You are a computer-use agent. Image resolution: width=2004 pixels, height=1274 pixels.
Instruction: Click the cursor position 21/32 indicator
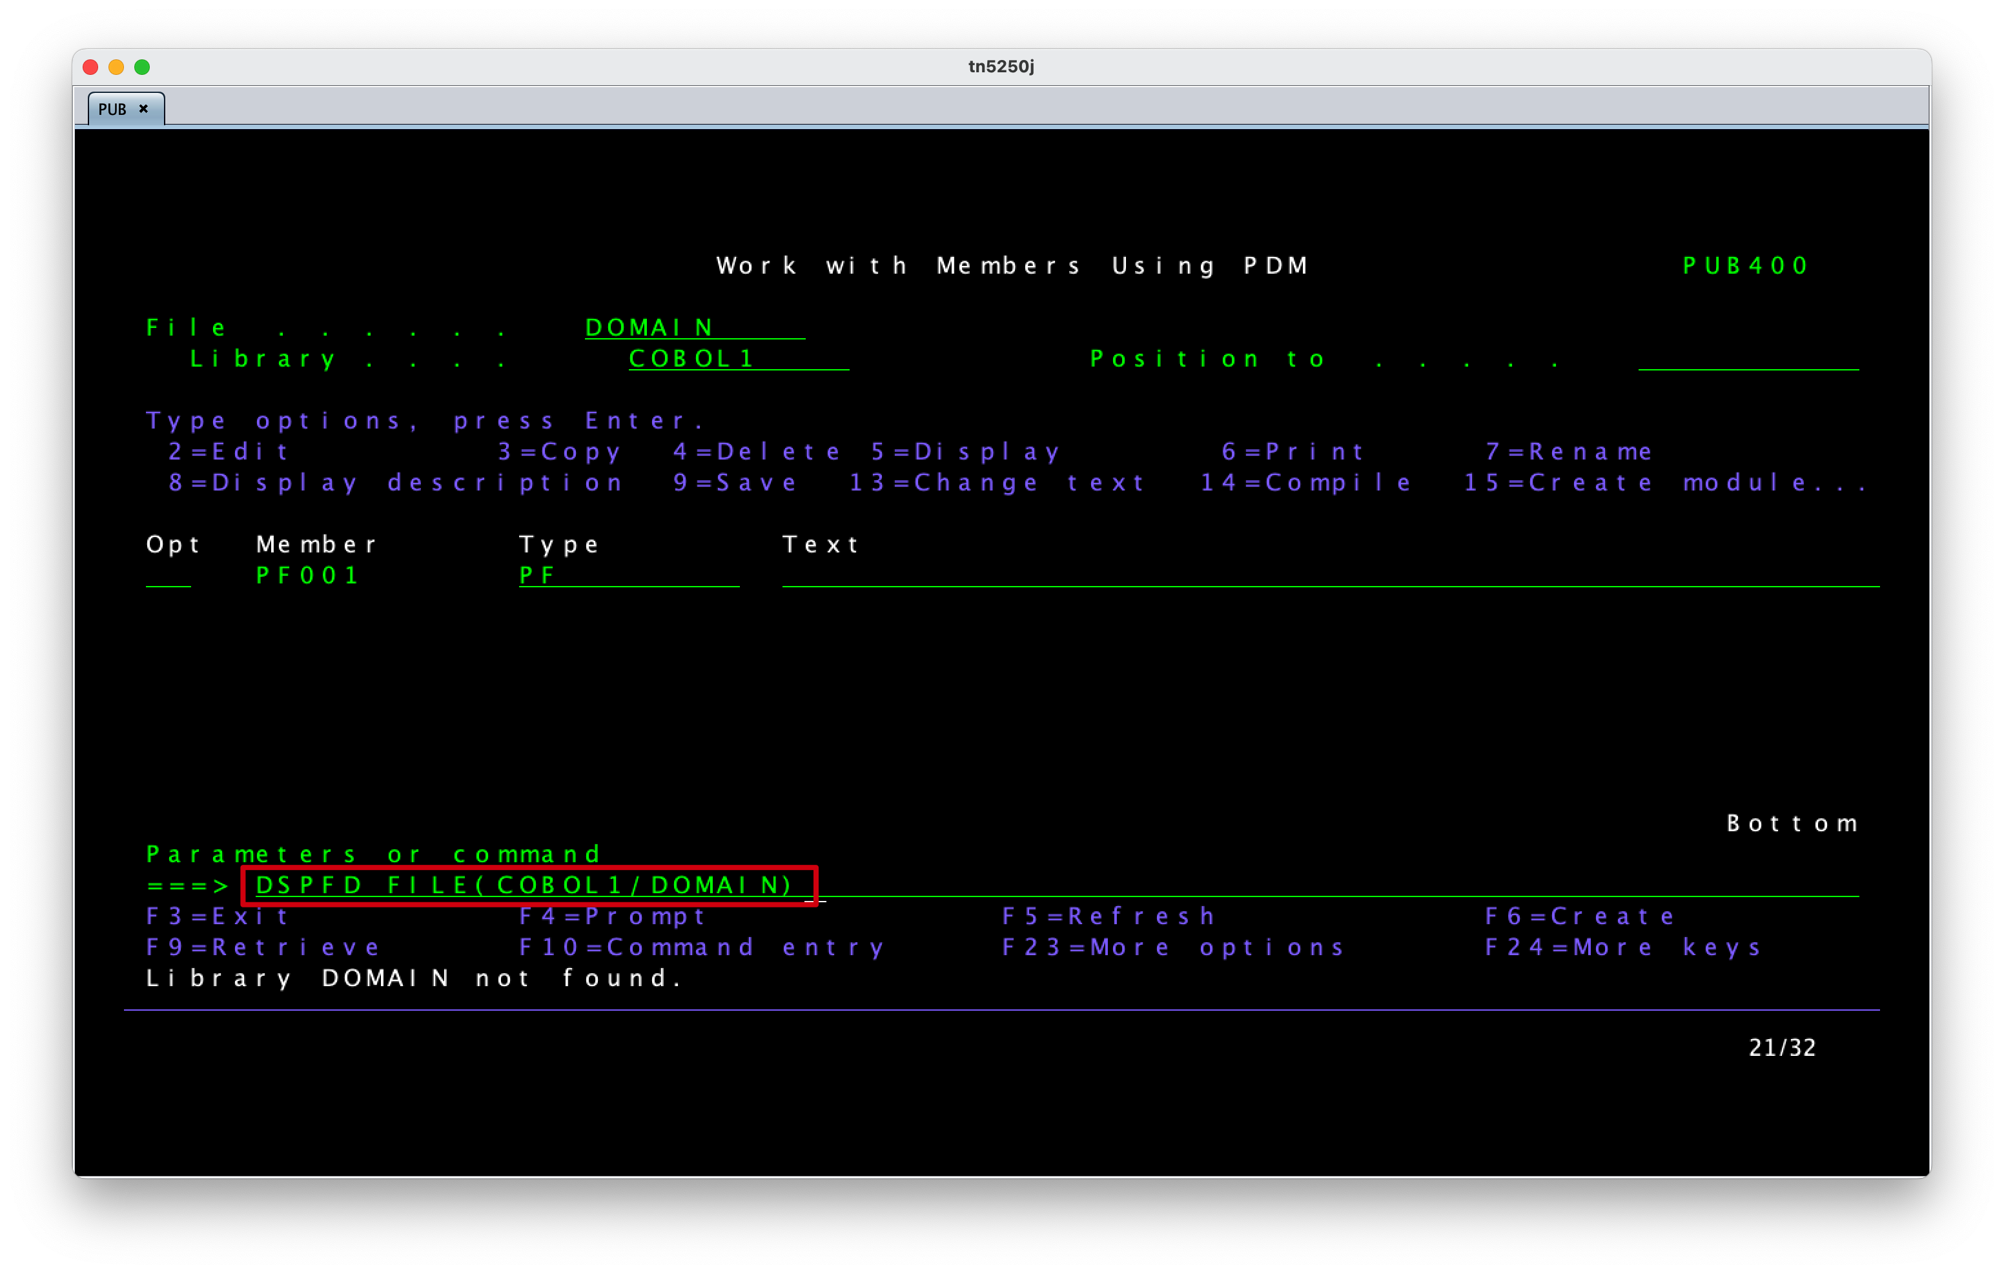tap(1782, 1047)
